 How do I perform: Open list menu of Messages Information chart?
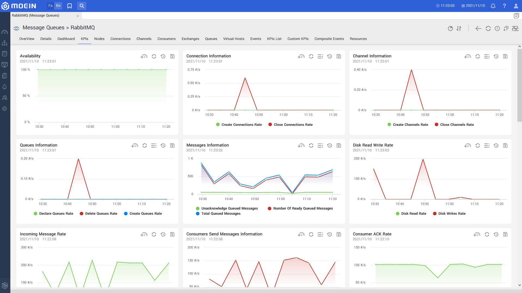coord(320,145)
